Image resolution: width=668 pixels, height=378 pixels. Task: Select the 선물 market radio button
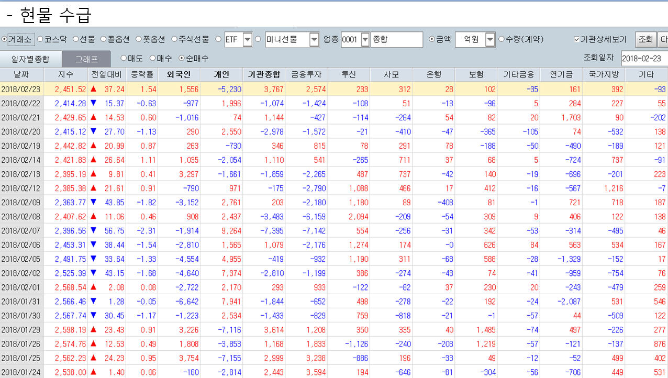click(76, 39)
